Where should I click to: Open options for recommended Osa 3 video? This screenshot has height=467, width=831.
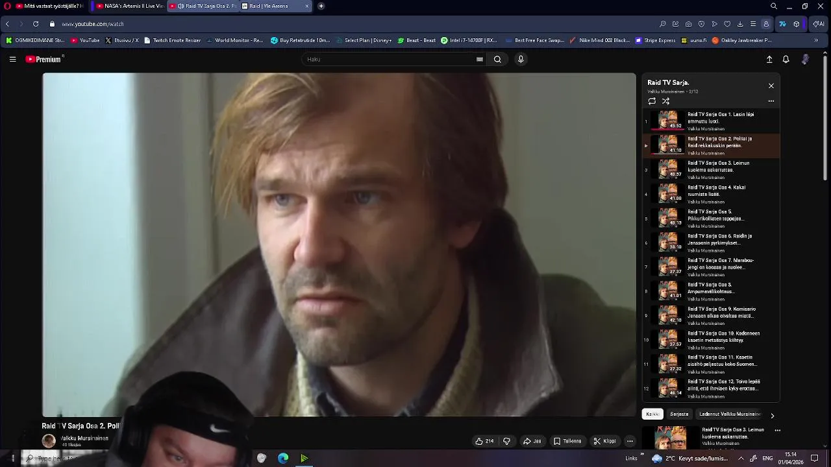click(777, 430)
